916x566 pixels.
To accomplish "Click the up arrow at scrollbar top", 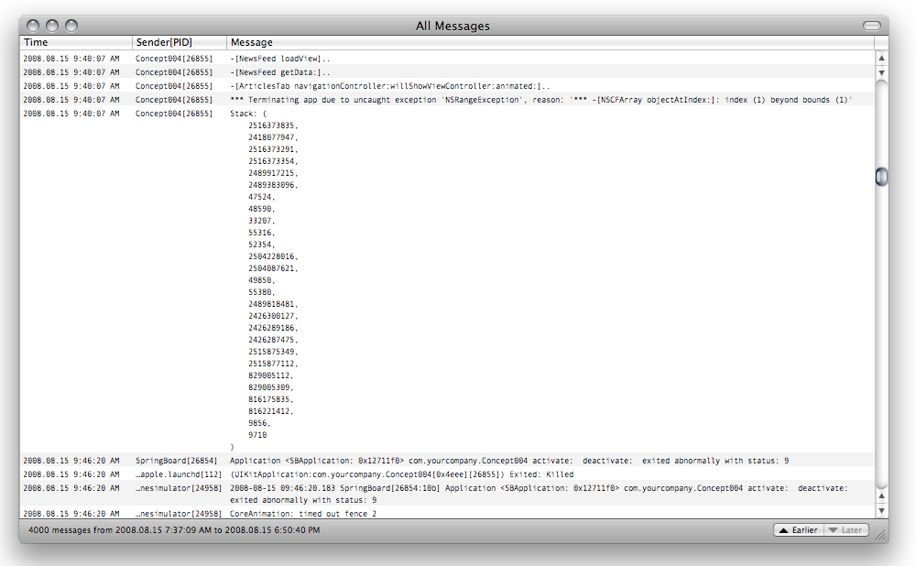I will pos(881,58).
